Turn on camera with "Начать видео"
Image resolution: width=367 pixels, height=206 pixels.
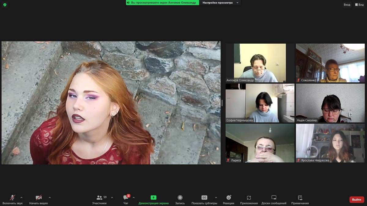click(39, 200)
